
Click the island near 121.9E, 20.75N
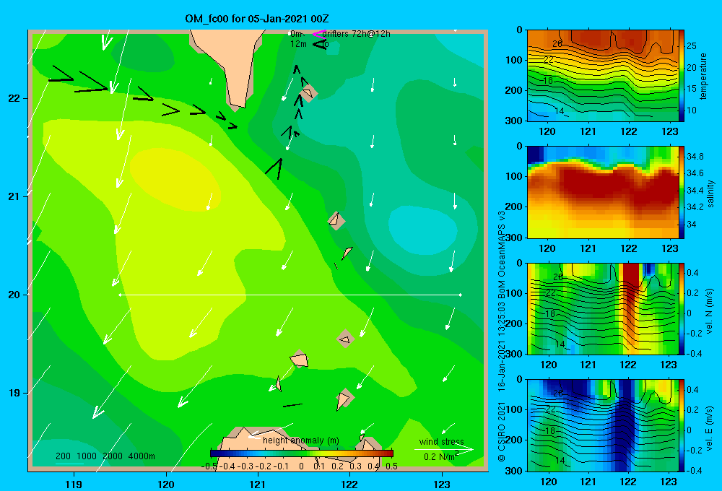336,221
